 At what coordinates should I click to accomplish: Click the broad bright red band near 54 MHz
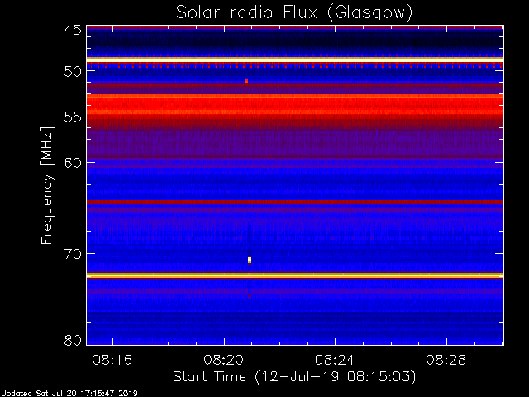295,105
